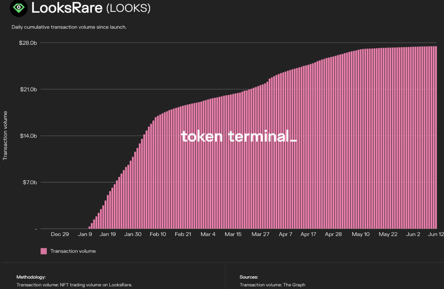Click the Methodology heading
The image size is (444, 289).
point(31,277)
